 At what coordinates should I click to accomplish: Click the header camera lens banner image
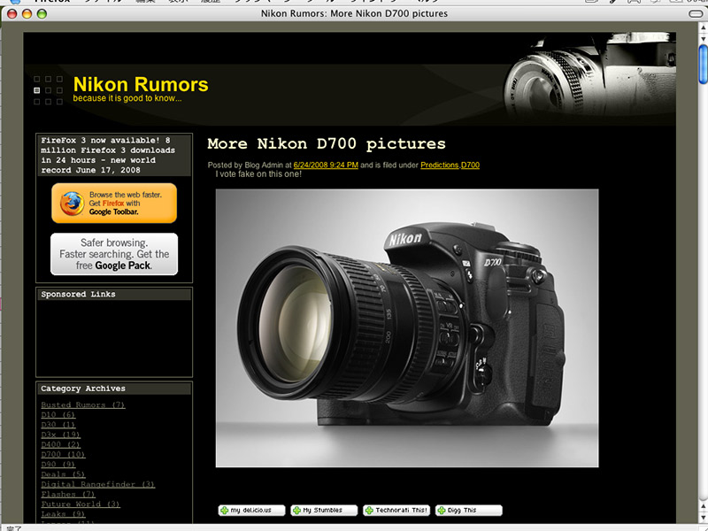589,78
